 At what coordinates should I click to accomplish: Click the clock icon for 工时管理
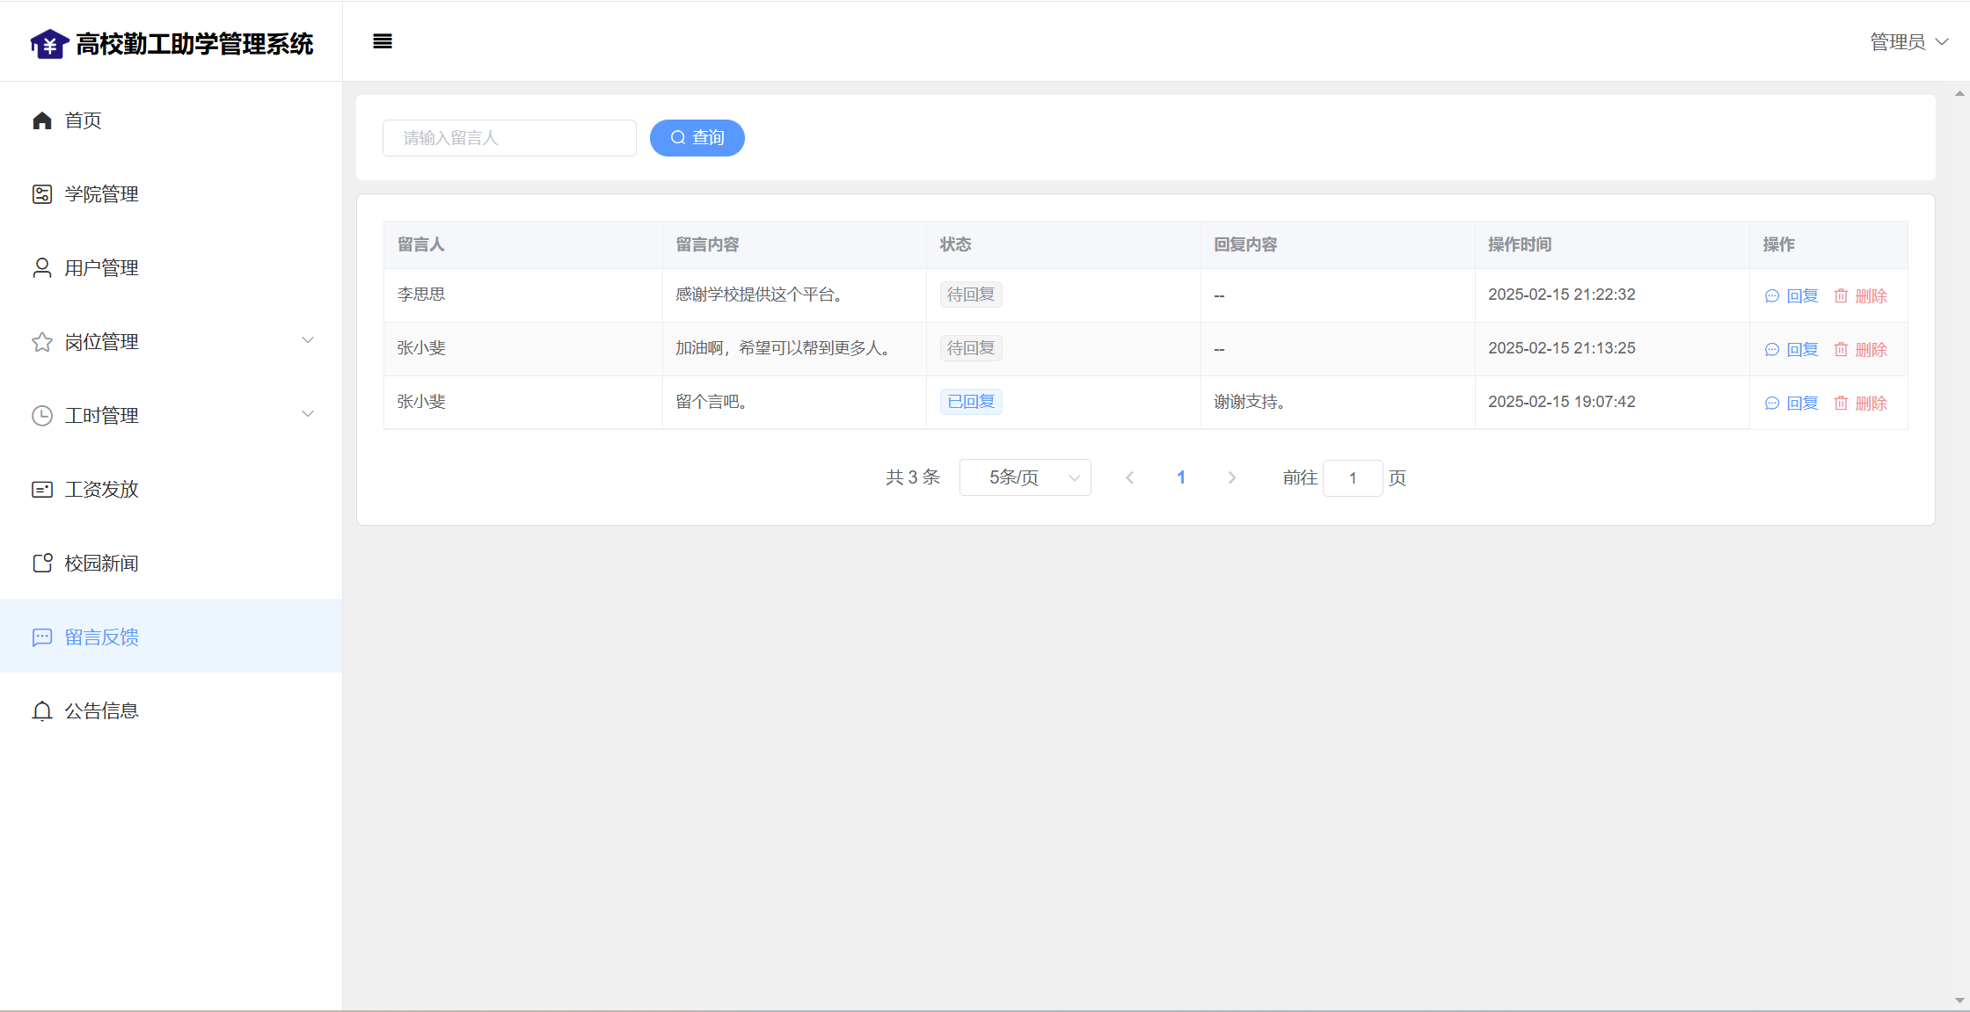[x=42, y=416]
